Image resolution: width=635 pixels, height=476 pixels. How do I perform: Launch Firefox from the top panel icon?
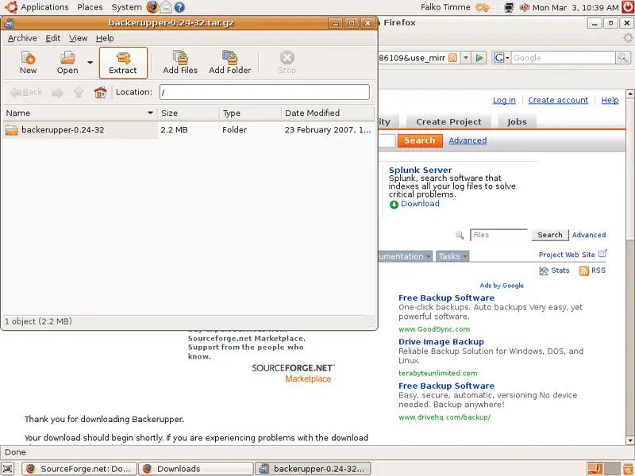pyautogui.click(x=152, y=7)
